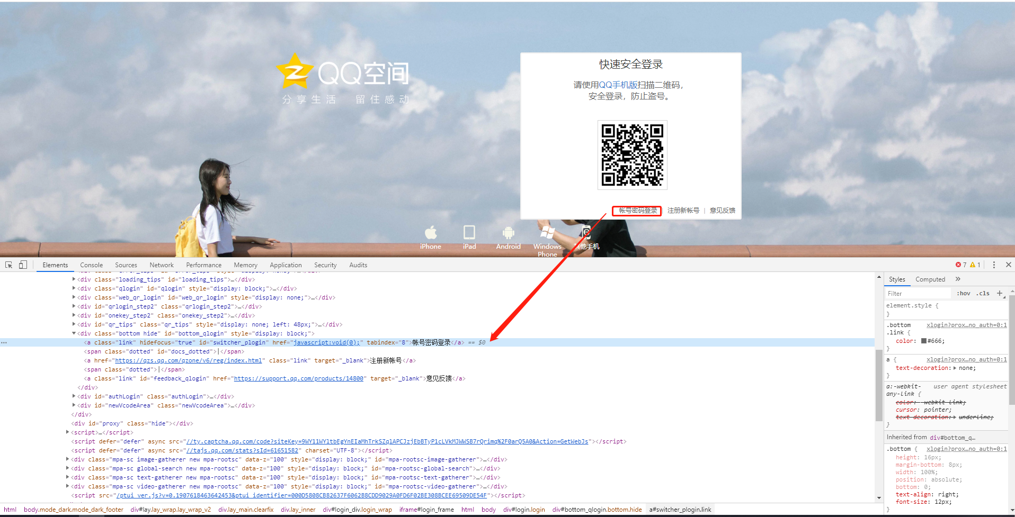The width and height of the screenshot is (1015, 517).
Task: Select a#switcher_plogin.link in breadcrumb
Action: [680, 510]
